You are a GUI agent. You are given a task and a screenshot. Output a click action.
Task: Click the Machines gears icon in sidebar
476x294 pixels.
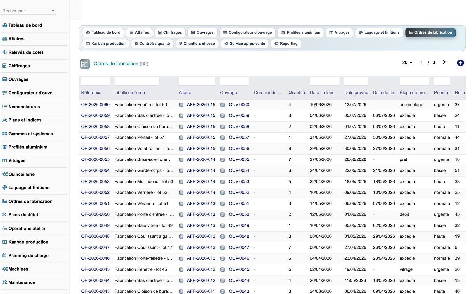tap(5, 269)
